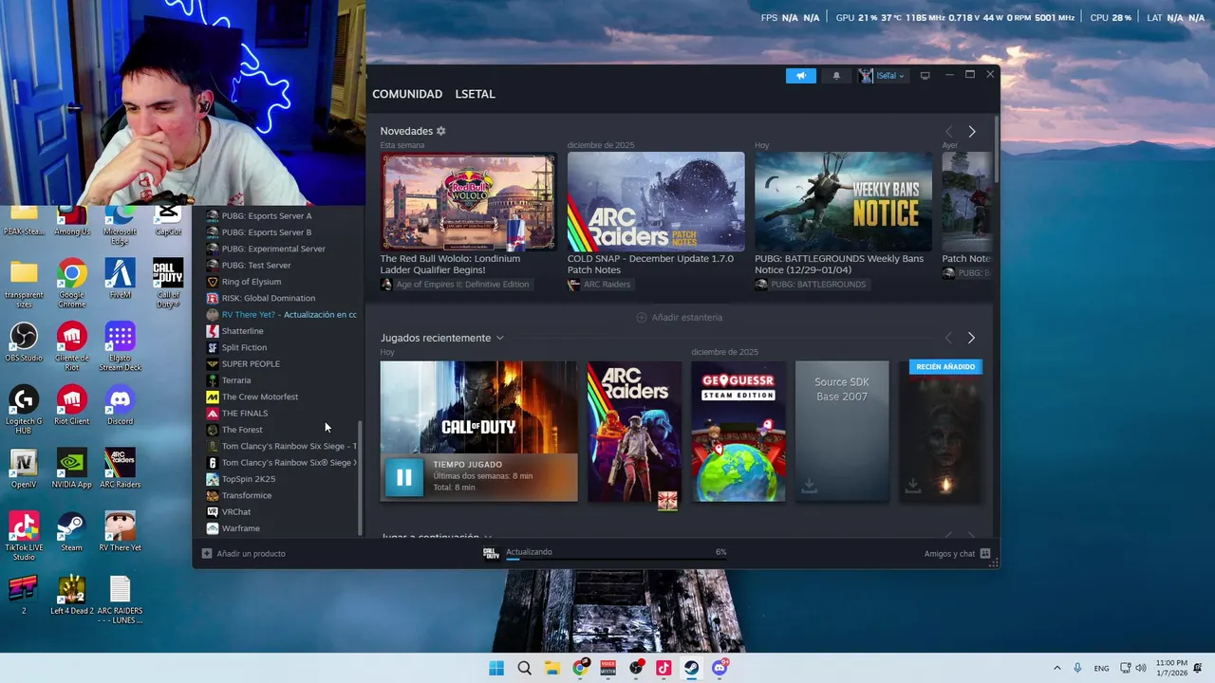Select Logitech G HUB desktop icon
1215x683 pixels.
coord(24,409)
